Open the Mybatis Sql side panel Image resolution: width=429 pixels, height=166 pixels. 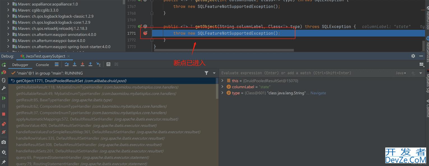(427, 81)
